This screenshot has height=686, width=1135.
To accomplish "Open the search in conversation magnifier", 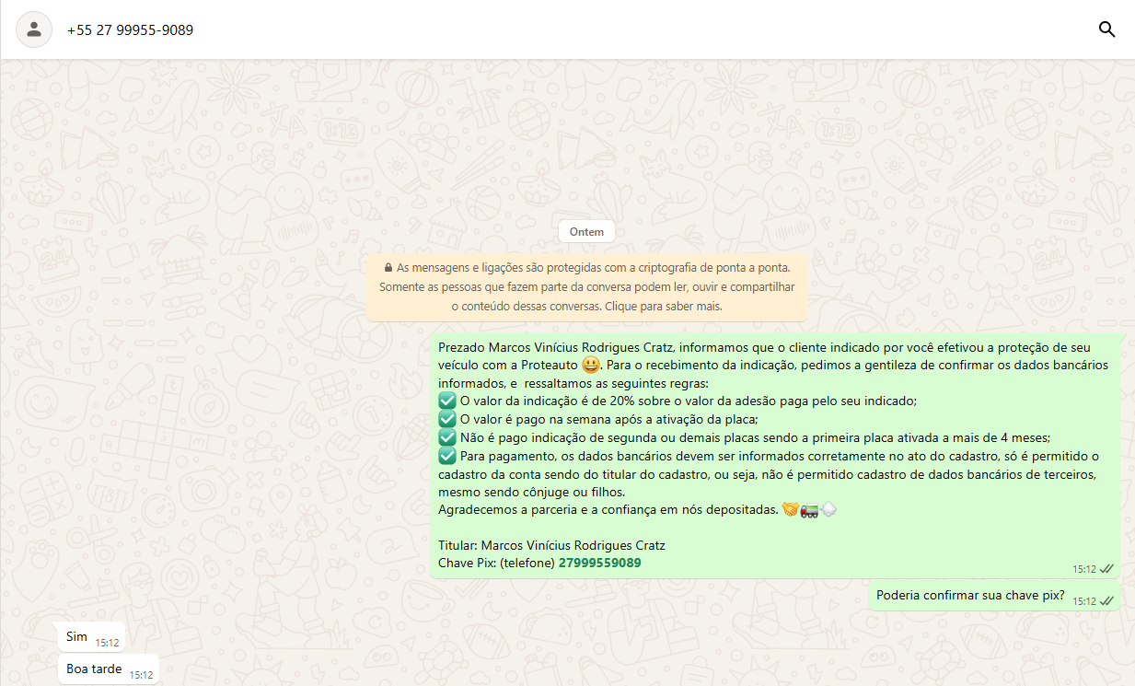I will pyautogui.click(x=1106, y=29).
